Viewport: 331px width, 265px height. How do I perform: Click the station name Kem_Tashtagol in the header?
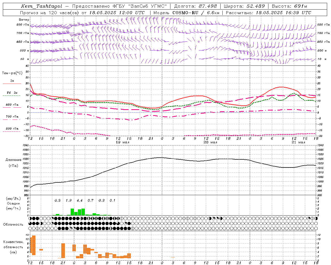[42, 6]
